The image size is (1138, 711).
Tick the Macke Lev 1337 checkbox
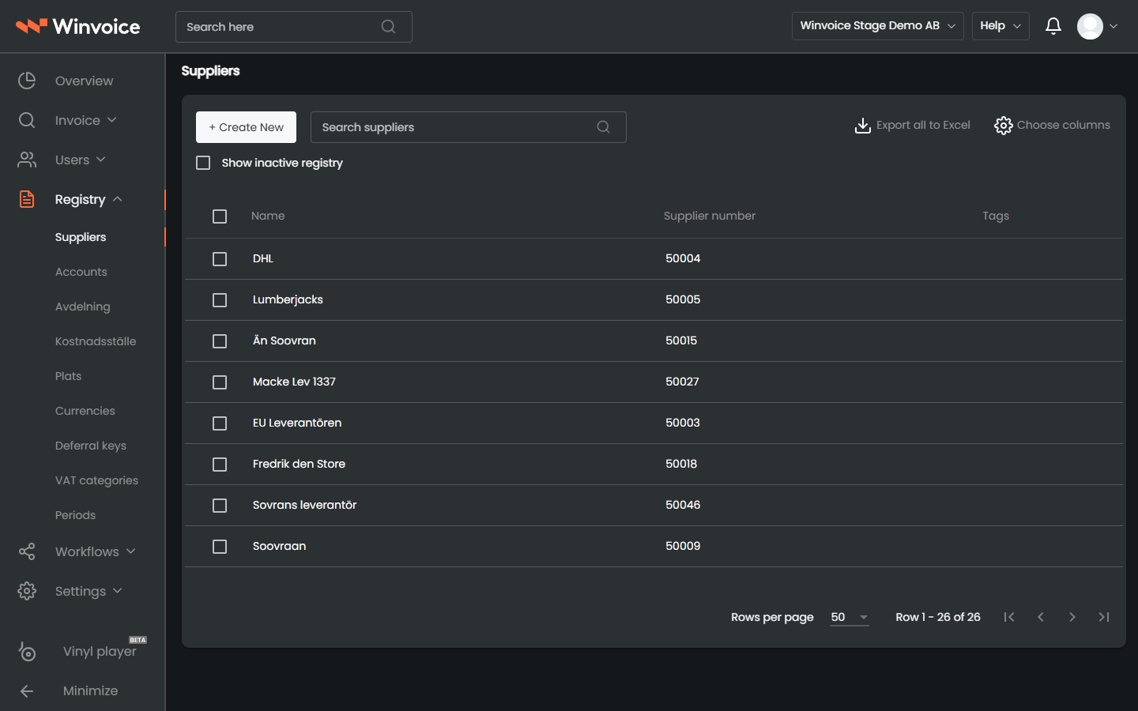tap(220, 382)
